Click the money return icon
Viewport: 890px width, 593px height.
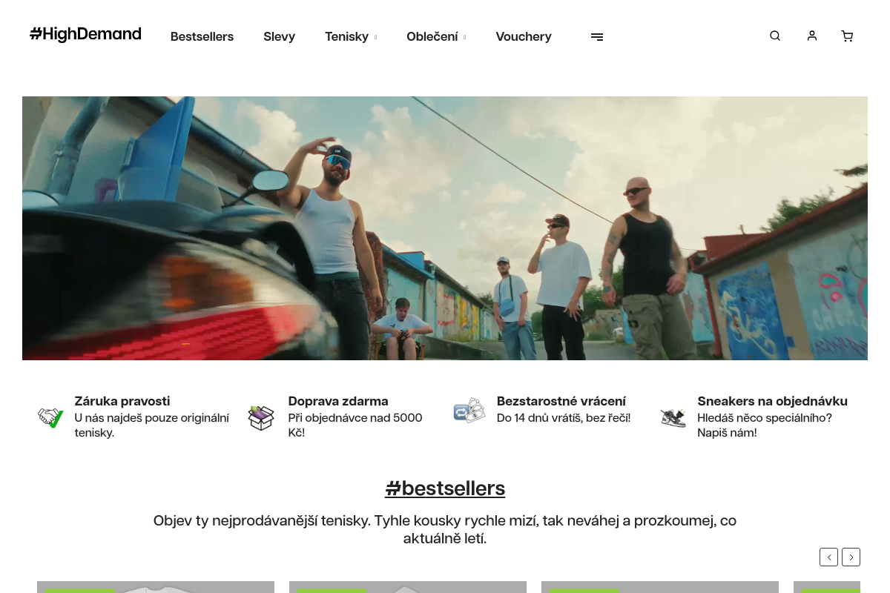pos(469,410)
